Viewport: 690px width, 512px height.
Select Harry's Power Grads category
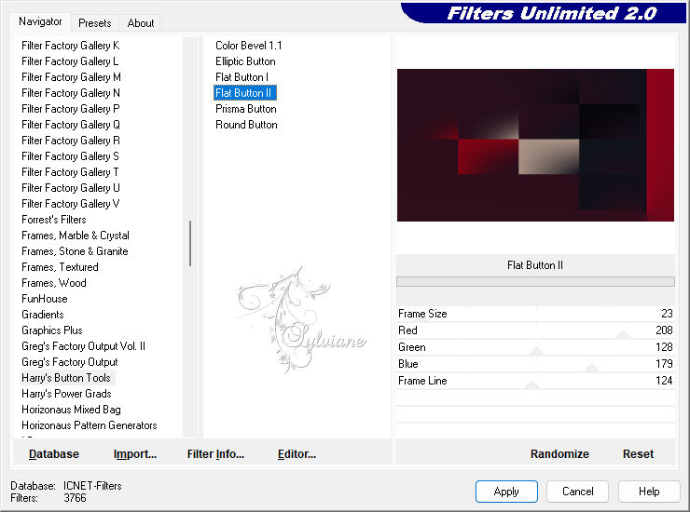(66, 394)
